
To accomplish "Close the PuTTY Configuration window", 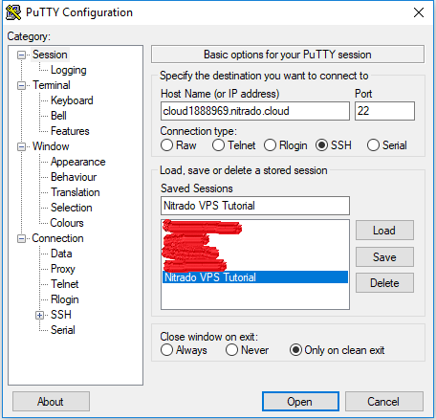I will coord(419,12).
